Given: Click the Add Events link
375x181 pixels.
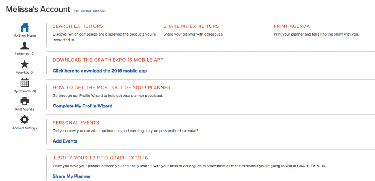Looking at the screenshot, I should 65,141.
